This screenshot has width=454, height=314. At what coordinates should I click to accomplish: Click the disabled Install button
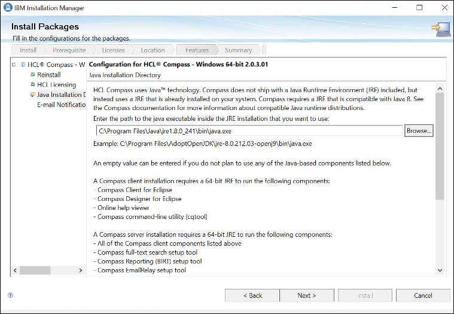[365, 295]
